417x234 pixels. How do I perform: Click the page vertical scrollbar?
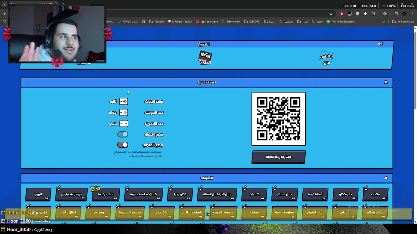click(x=415, y=70)
